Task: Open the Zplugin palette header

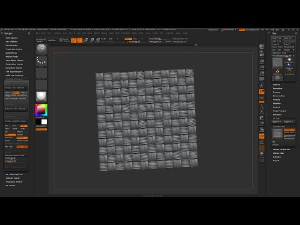Action: point(8,33)
